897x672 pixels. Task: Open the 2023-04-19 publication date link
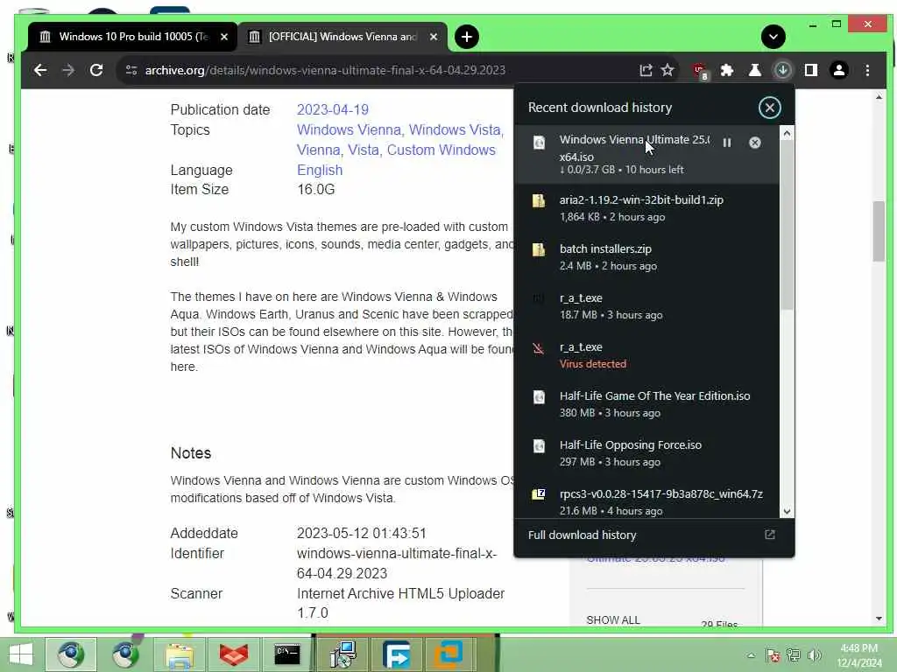pyautogui.click(x=332, y=109)
